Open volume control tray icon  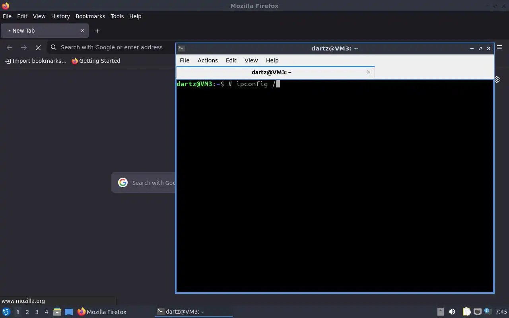tap(452, 312)
